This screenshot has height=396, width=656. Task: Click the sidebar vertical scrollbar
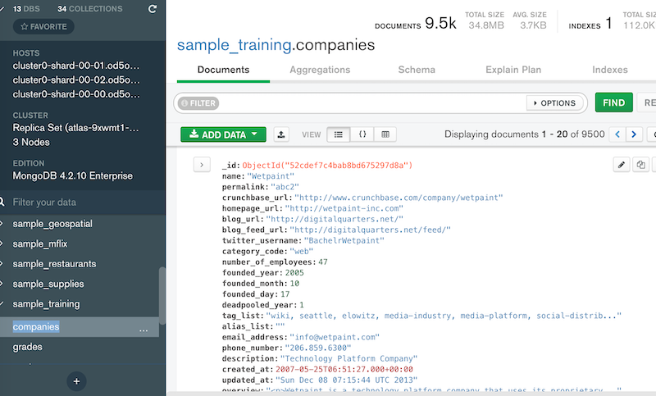tap(162, 296)
